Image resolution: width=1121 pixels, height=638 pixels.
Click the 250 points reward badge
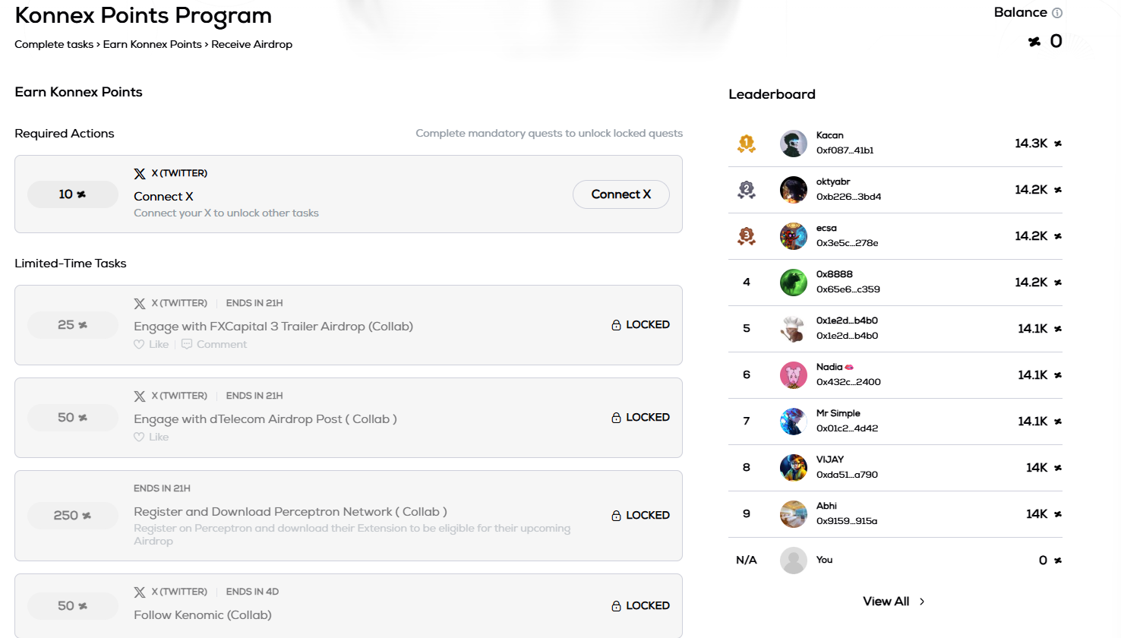(73, 516)
